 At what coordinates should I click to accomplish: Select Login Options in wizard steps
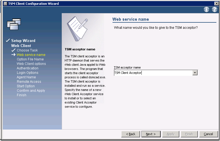point(27,73)
